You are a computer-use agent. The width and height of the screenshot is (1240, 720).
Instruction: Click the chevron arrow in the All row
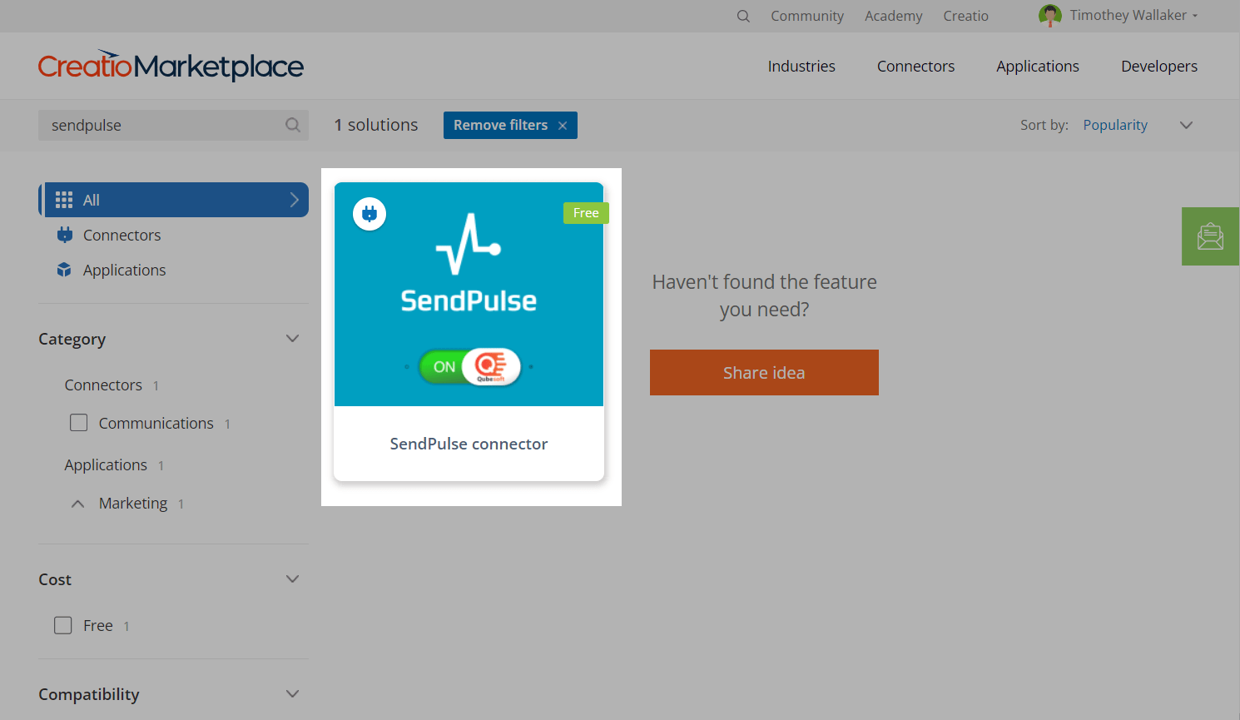pyautogui.click(x=294, y=200)
